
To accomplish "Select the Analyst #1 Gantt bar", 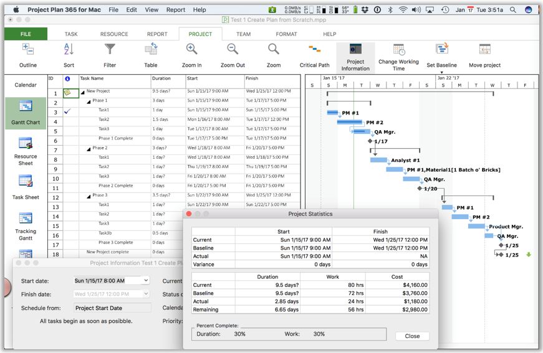I will (x=378, y=160).
